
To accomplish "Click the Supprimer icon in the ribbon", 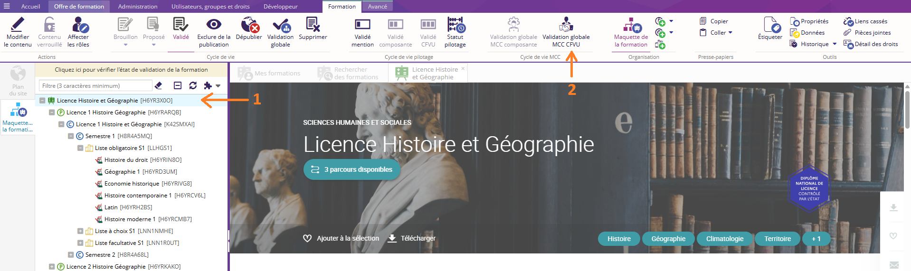I will pos(313,24).
